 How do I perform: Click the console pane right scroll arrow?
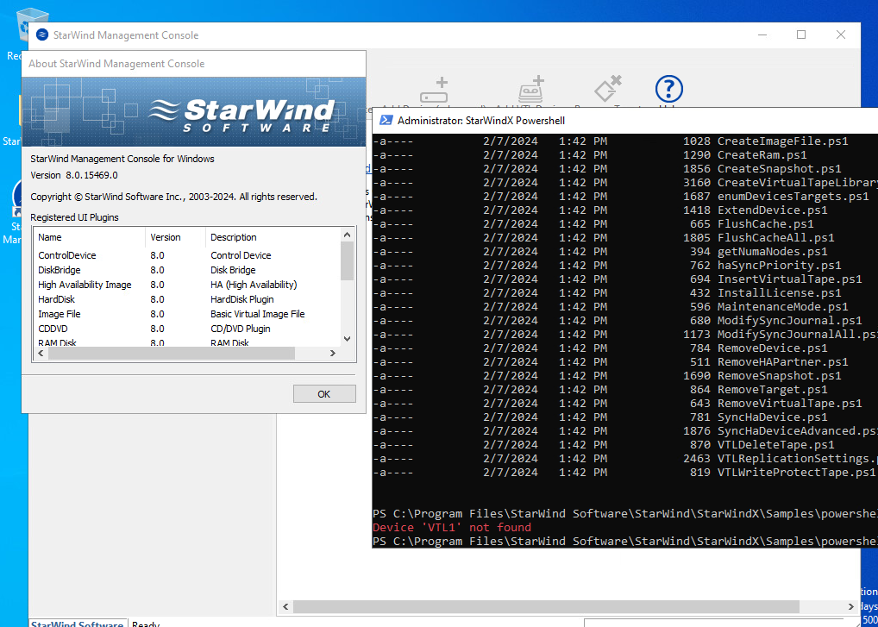click(851, 606)
